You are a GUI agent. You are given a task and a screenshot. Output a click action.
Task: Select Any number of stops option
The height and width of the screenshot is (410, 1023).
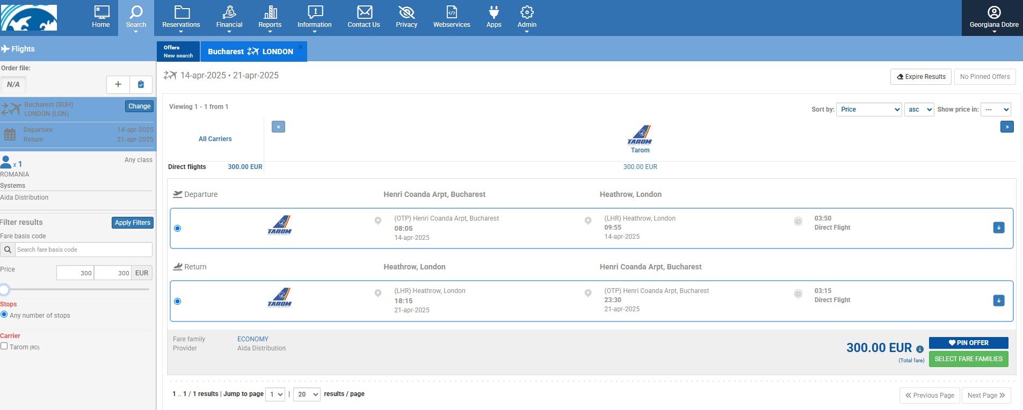(4, 314)
